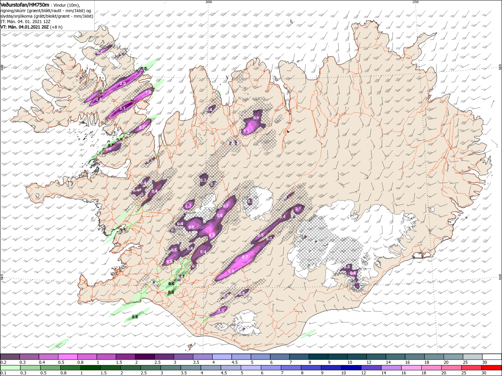Image resolution: width=502 pixels, height=376 pixels.
Task: Select the light green 0.3 swatch in lower legend
Action: click(x=30, y=368)
